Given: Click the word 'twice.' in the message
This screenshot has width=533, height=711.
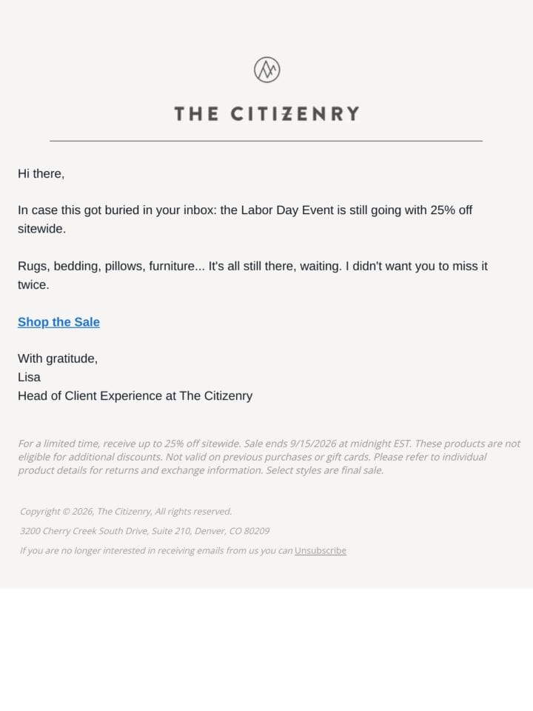Looking at the screenshot, I should [33, 284].
